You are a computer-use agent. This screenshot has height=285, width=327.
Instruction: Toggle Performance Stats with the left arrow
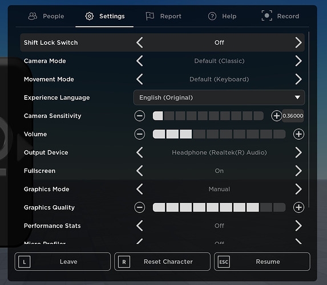140,226
